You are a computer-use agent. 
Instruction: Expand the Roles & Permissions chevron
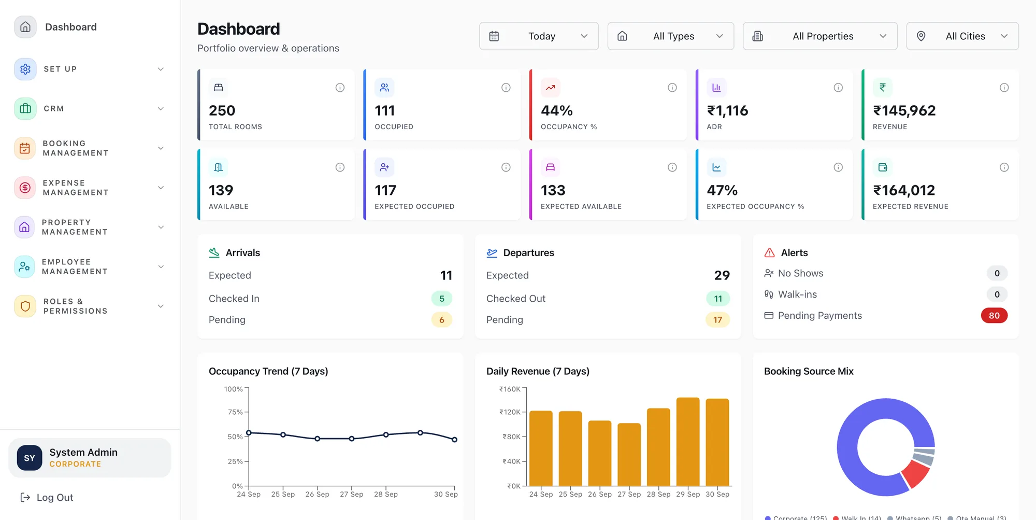coord(161,306)
